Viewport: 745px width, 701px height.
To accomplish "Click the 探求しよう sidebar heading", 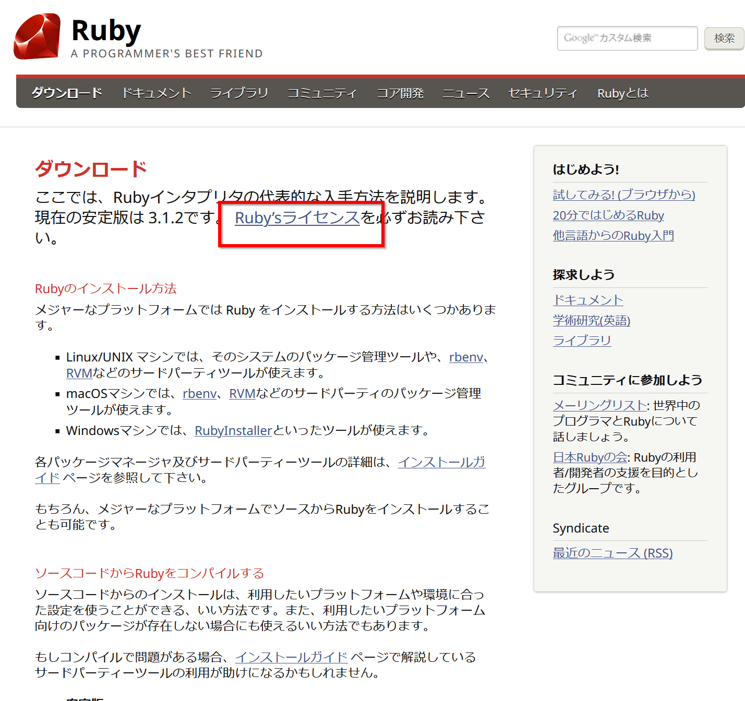I will [x=584, y=275].
